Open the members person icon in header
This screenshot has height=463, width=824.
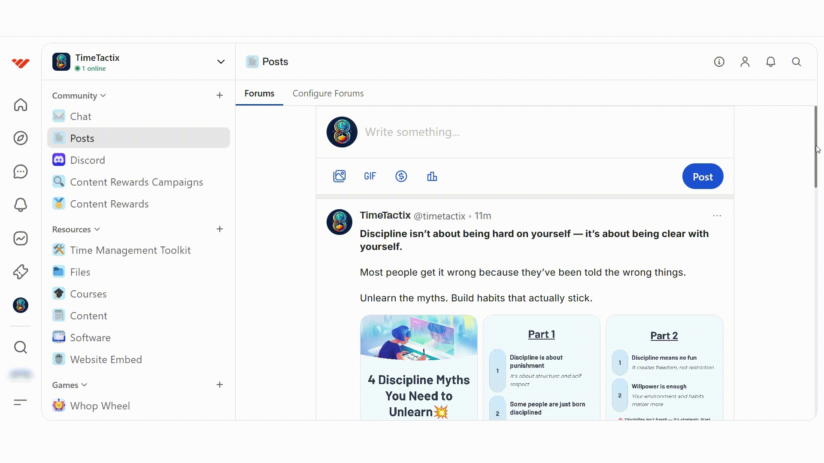(x=745, y=62)
